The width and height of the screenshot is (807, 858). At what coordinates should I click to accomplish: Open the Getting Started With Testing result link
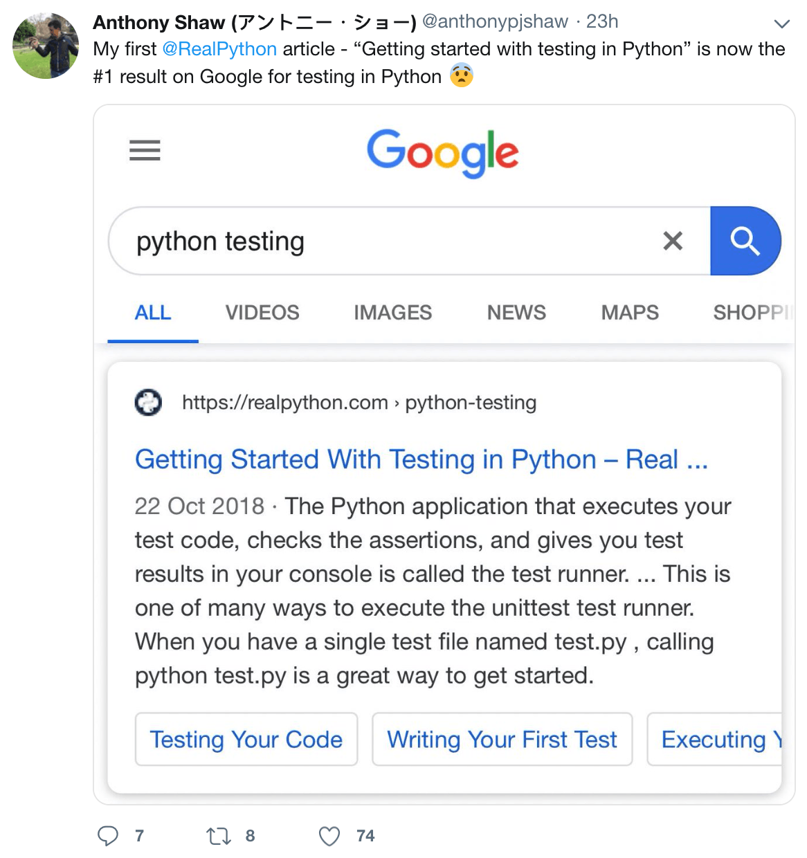tap(422, 459)
